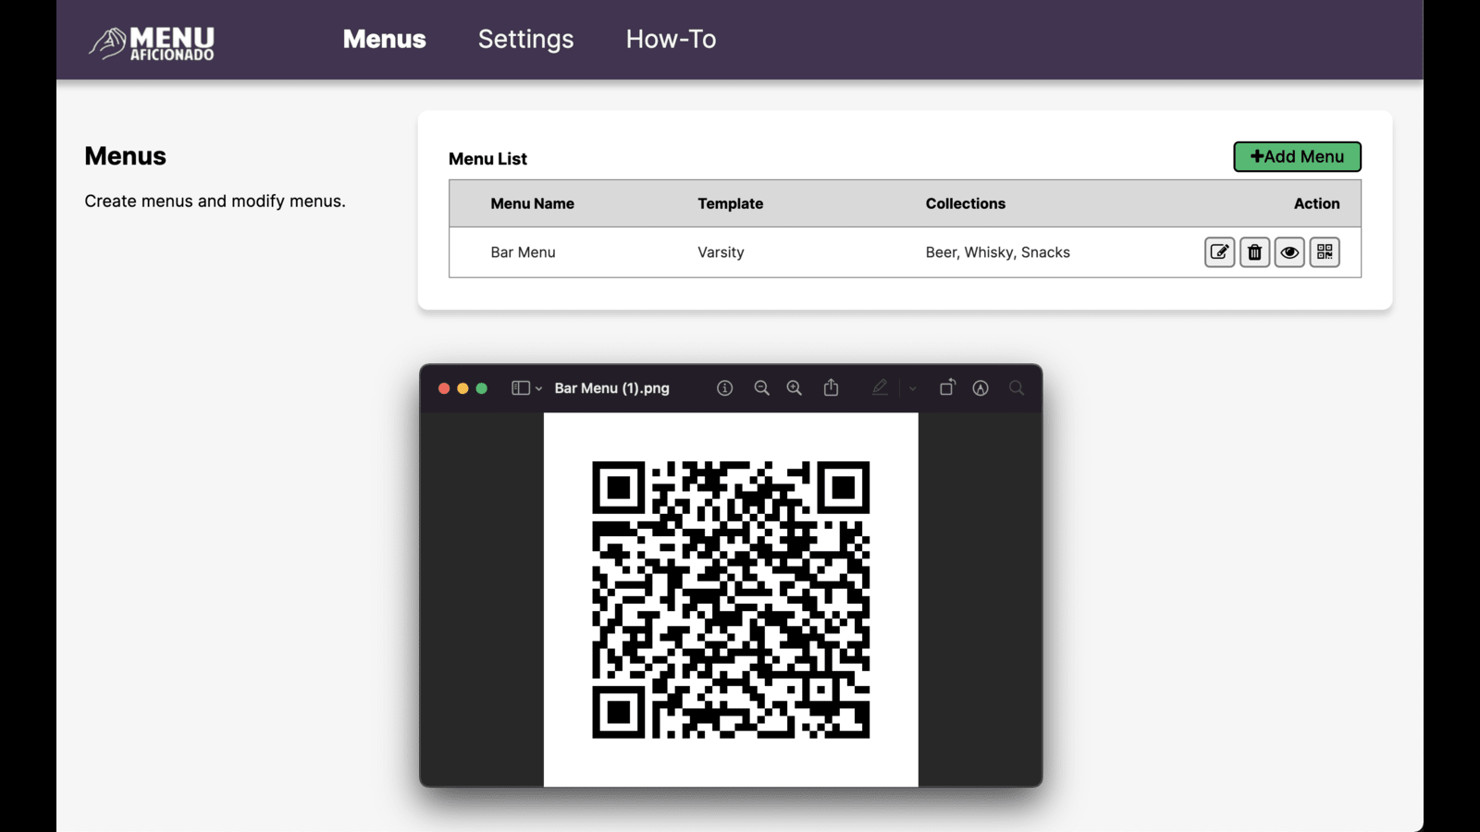Screen dimensions: 1480x832
Task: Click the Menu Aficionado logo
Action: coord(152,43)
